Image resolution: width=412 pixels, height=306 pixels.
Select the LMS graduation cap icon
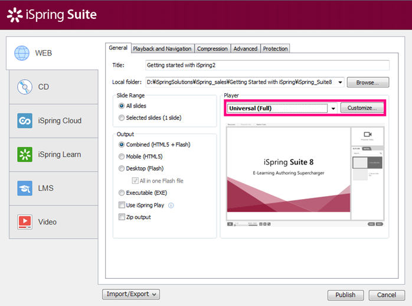25,188
